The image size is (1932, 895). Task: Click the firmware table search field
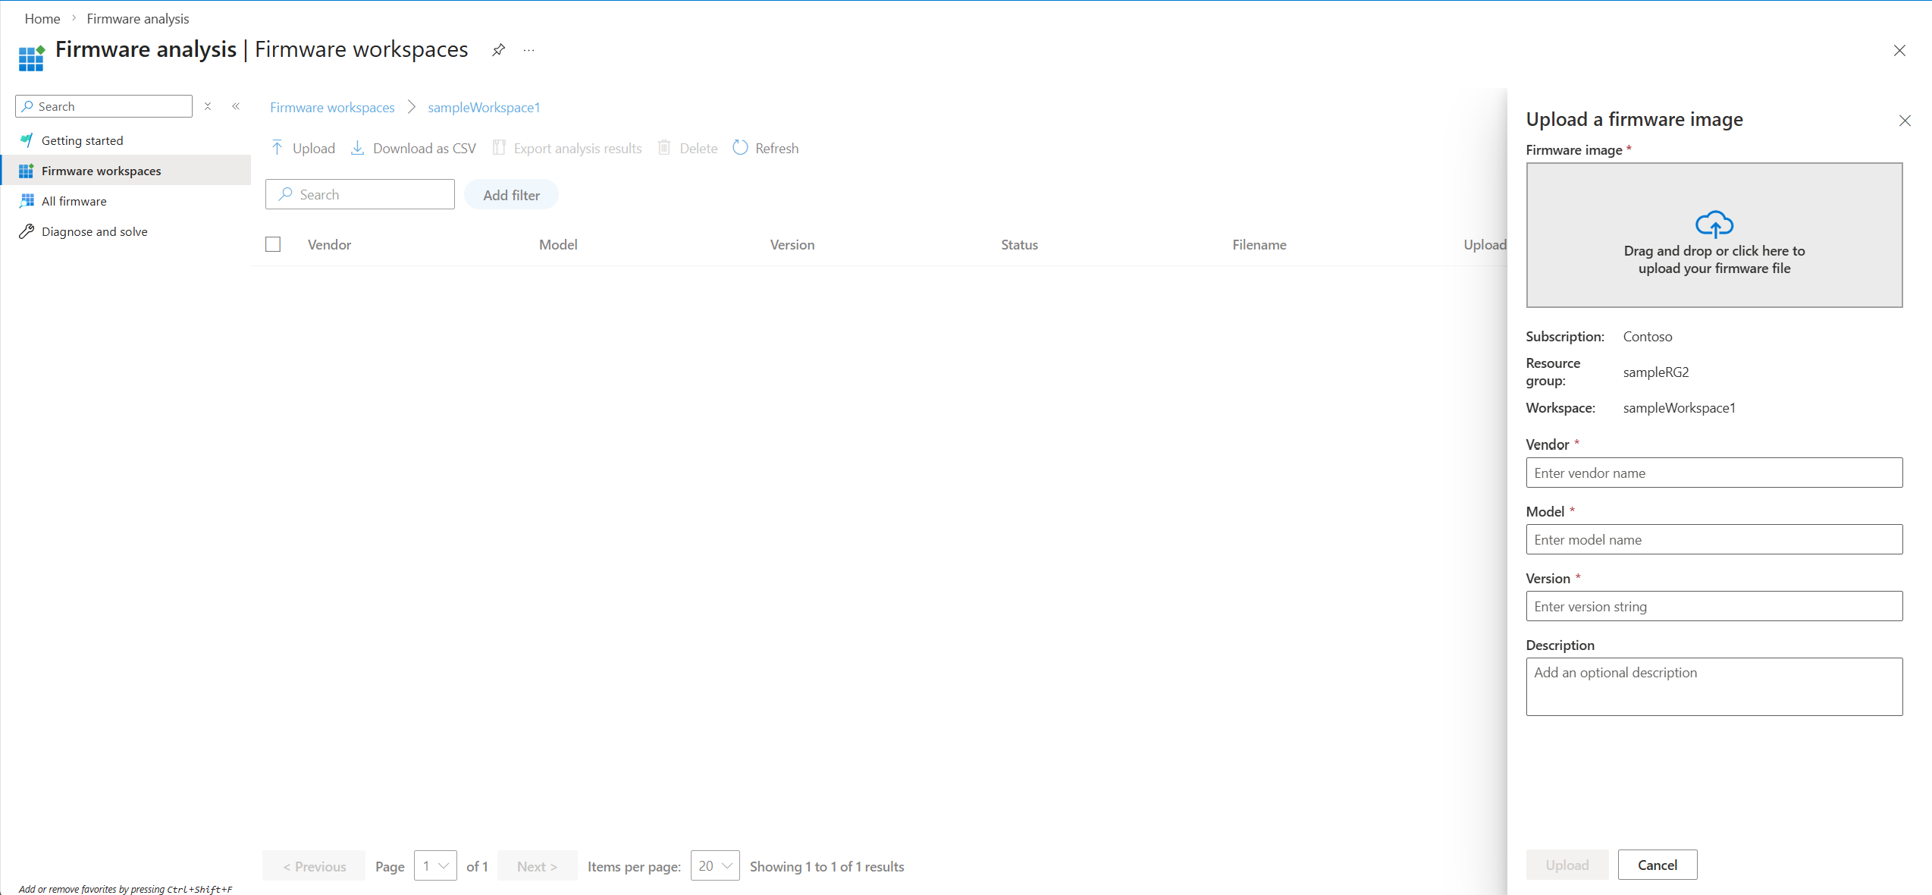click(x=360, y=194)
